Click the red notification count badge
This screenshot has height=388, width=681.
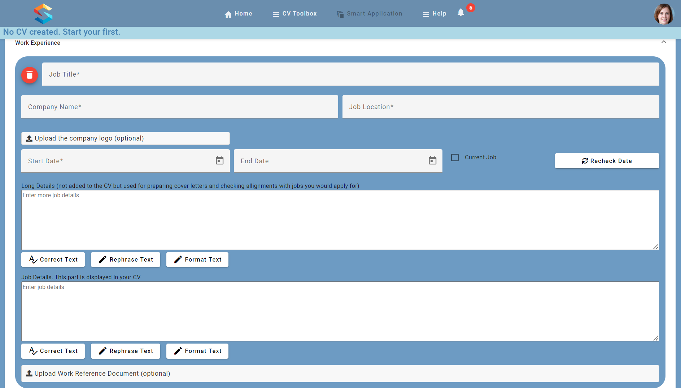click(x=471, y=8)
